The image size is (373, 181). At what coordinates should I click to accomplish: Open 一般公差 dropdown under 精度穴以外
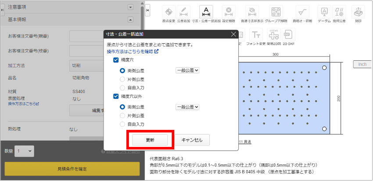click(187, 107)
